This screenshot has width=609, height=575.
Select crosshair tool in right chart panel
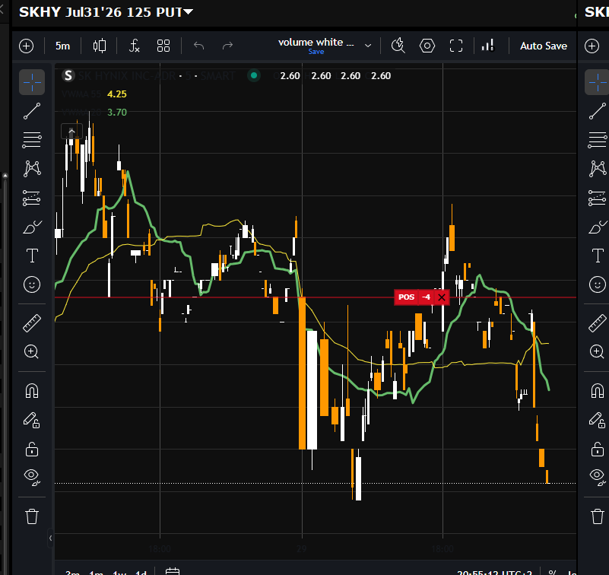(598, 82)
